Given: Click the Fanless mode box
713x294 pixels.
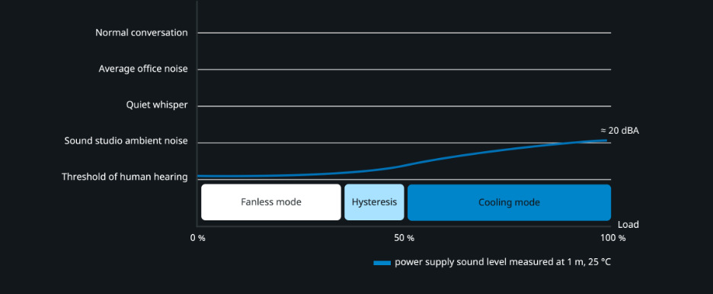Looking at the screenshot, I should tap(271, 202).
